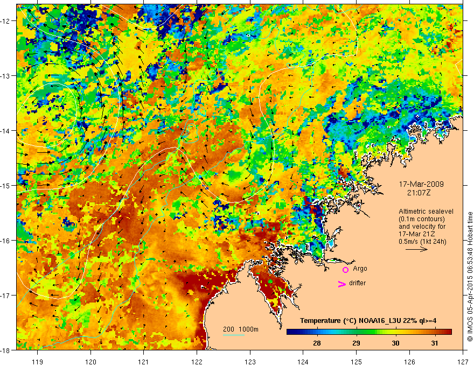The height and width of the screenshot is (366, 474).
Task: Click longitude axis label 127
Action: [463, 362]
